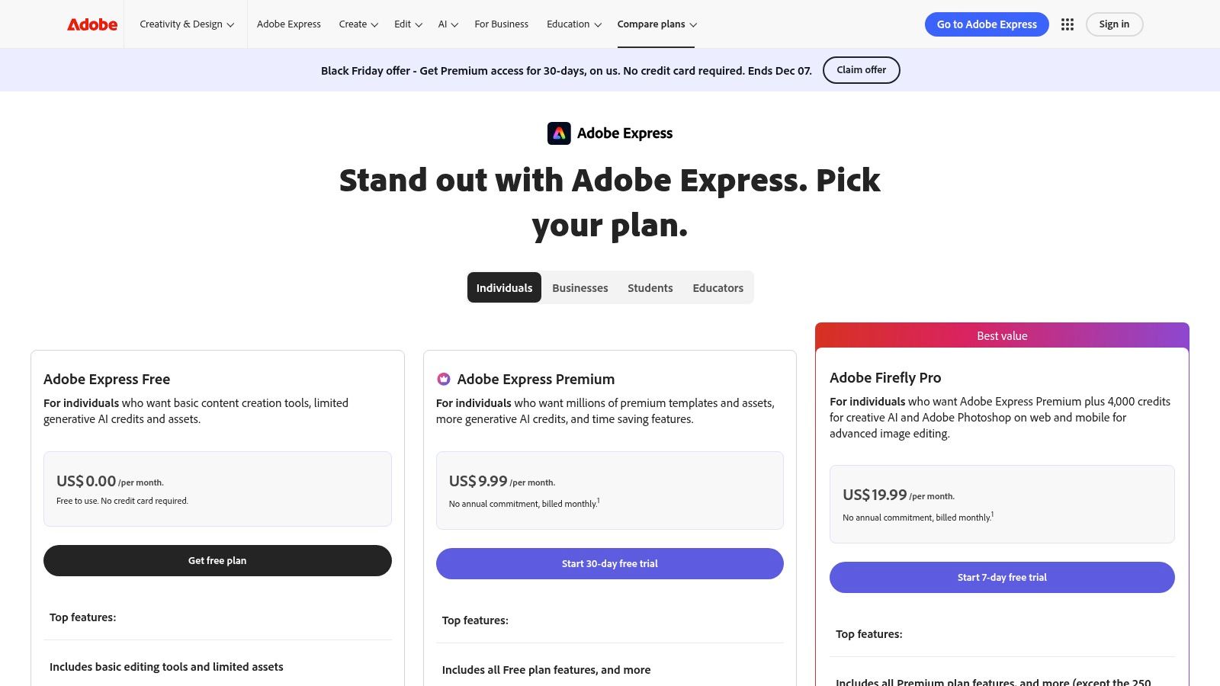Expand the Creativity & Design menu
The height and width of the screenshot is (686, 1220).
185,24
